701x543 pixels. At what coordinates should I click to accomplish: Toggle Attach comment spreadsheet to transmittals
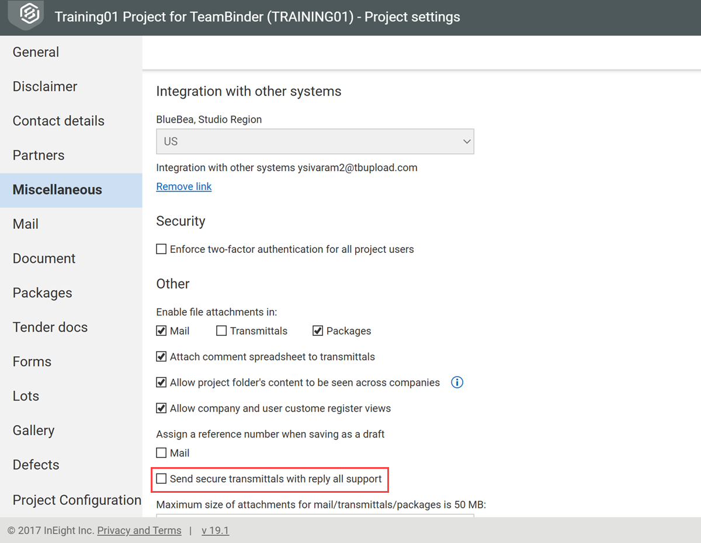161,357
